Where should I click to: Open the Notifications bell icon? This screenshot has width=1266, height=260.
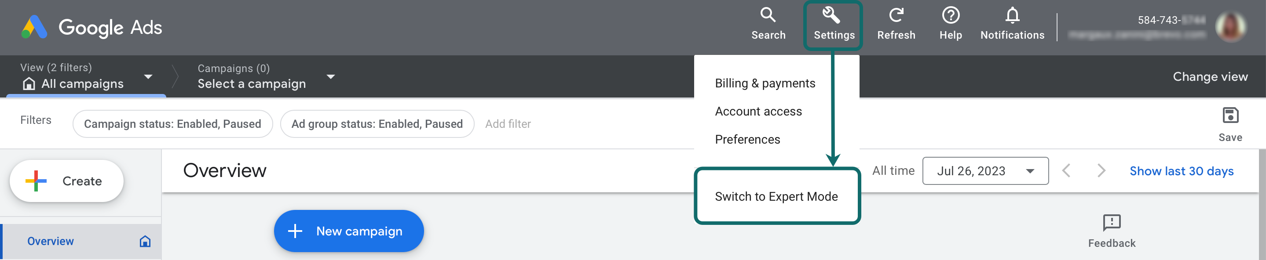(1013, 15)
